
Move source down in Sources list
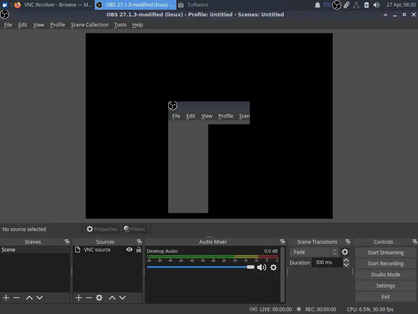click(122, 298)
